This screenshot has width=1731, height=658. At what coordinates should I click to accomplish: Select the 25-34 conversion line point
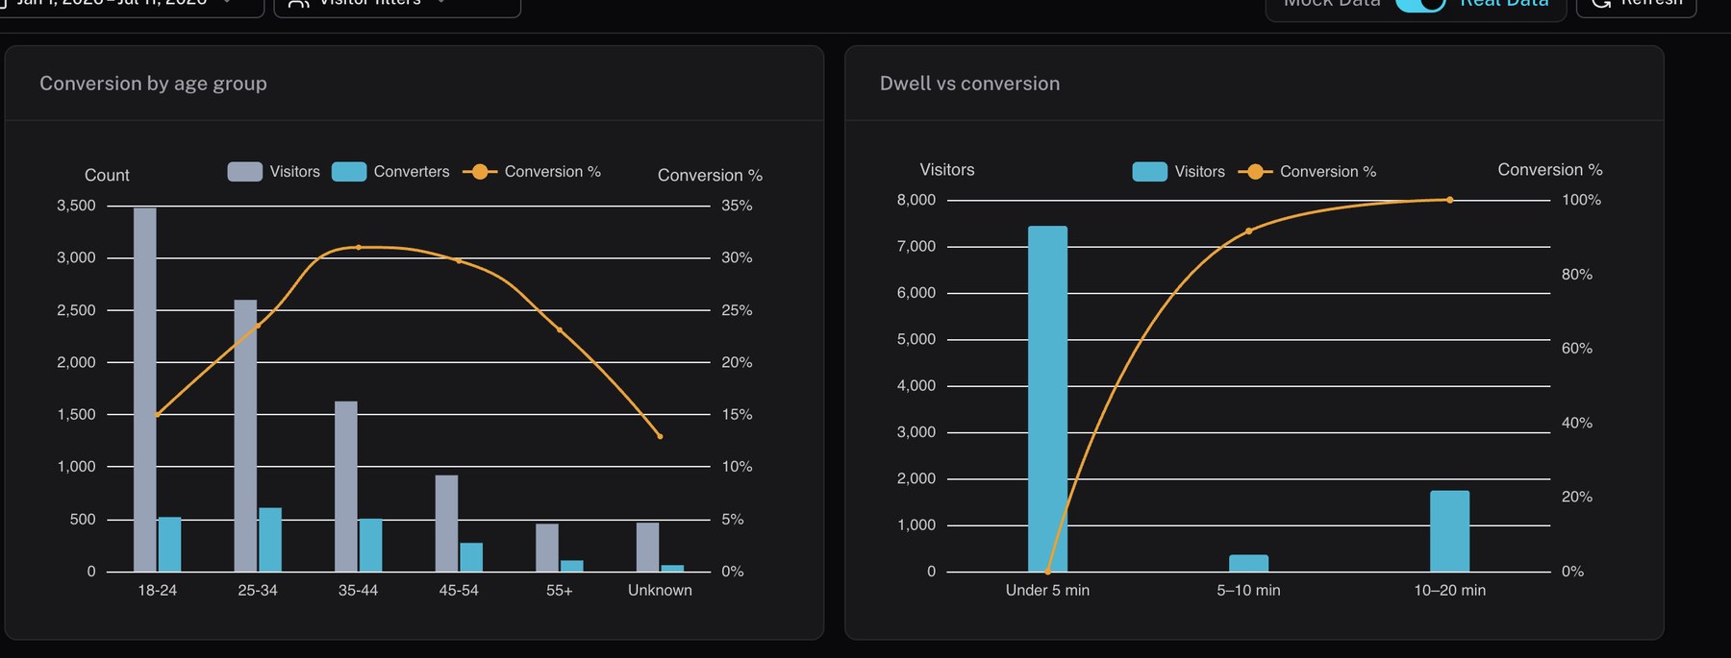pos(258,326)
